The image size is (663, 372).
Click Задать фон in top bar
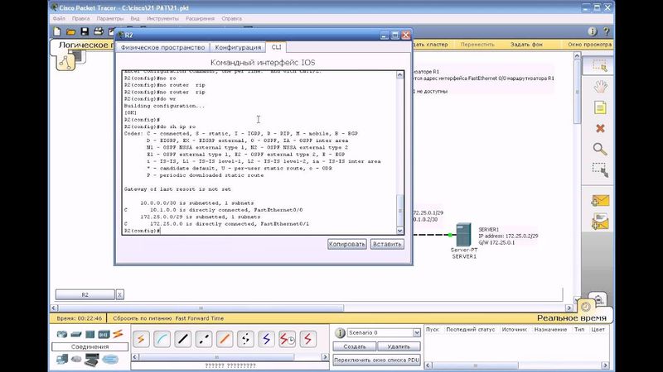point(526,45)
